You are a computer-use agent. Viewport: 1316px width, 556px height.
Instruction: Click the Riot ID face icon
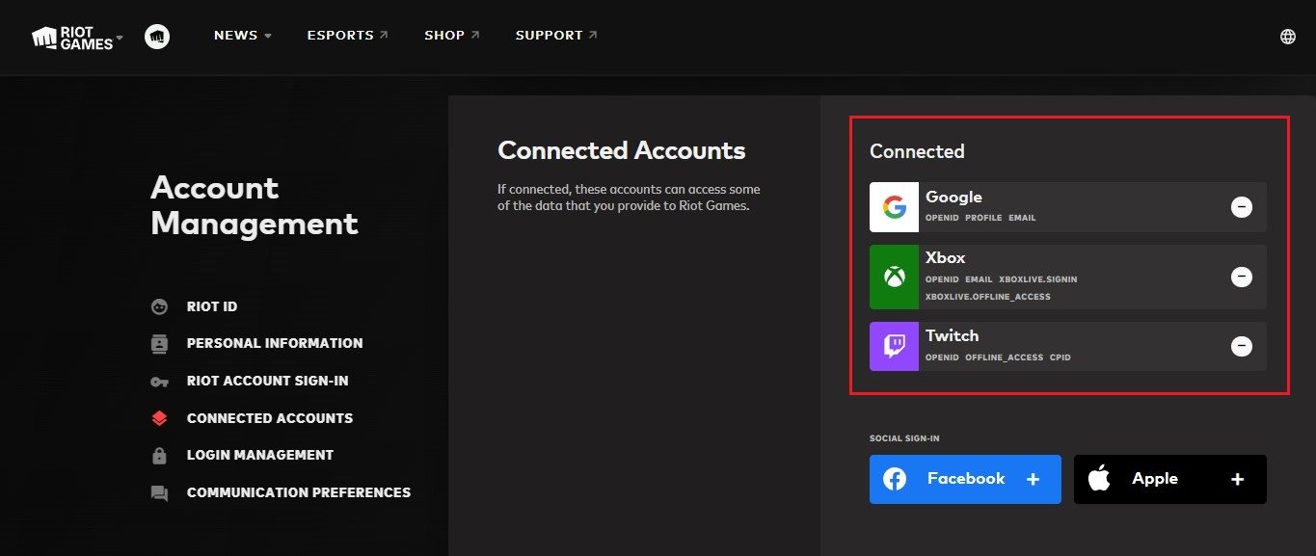click(x=159, y=306)
